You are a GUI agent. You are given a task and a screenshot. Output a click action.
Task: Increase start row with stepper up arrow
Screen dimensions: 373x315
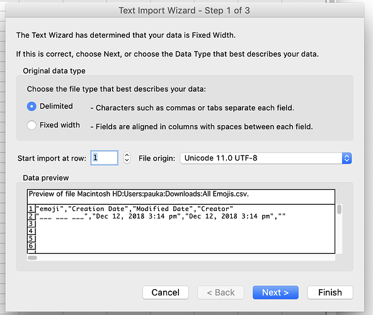[127, 155]
